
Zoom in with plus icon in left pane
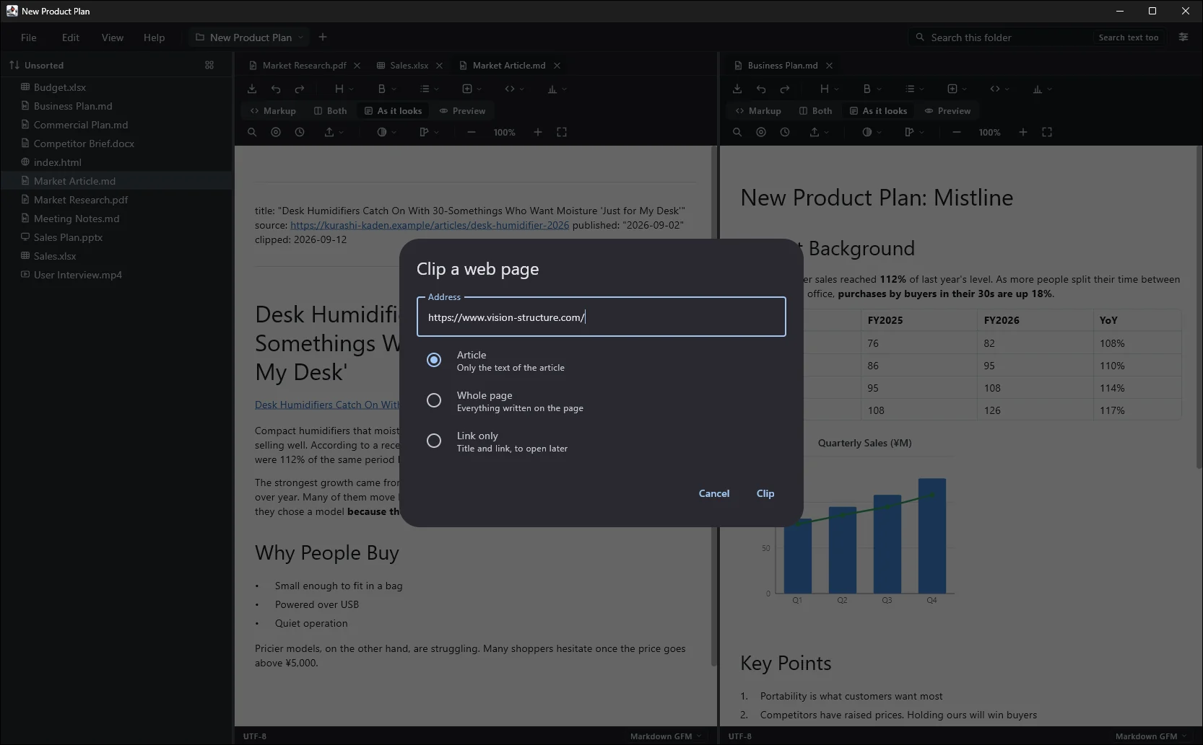coord(538,132)
